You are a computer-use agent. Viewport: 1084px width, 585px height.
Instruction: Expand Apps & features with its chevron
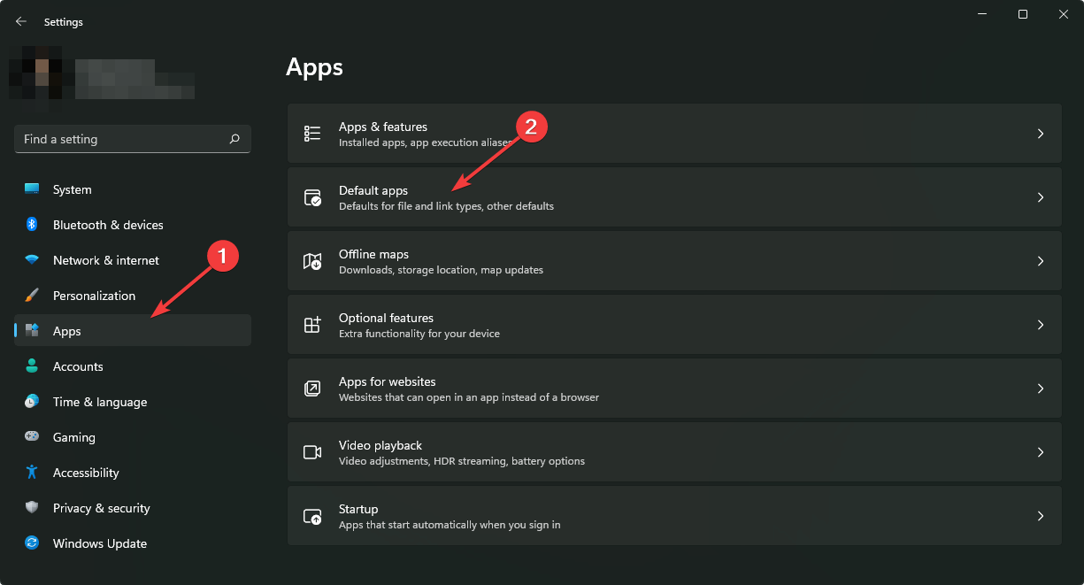(x=1041, y=134)
